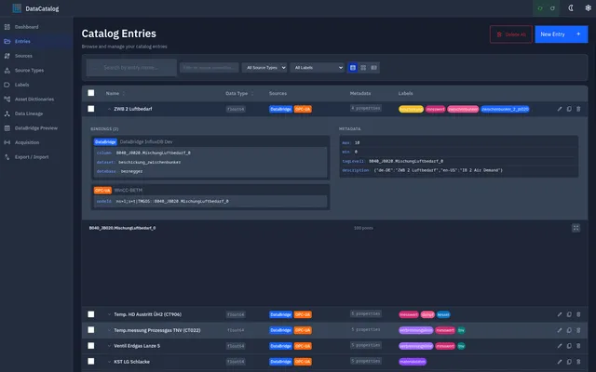
Task: Toggle dark mode with the moon icon
Action: (571, 8)
